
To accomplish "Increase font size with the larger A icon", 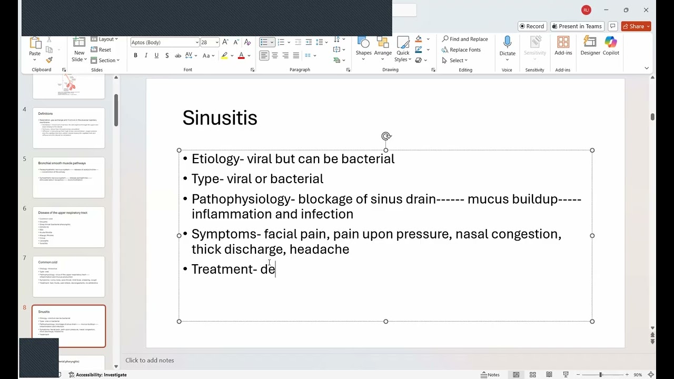I will click(x=225, y=42).
